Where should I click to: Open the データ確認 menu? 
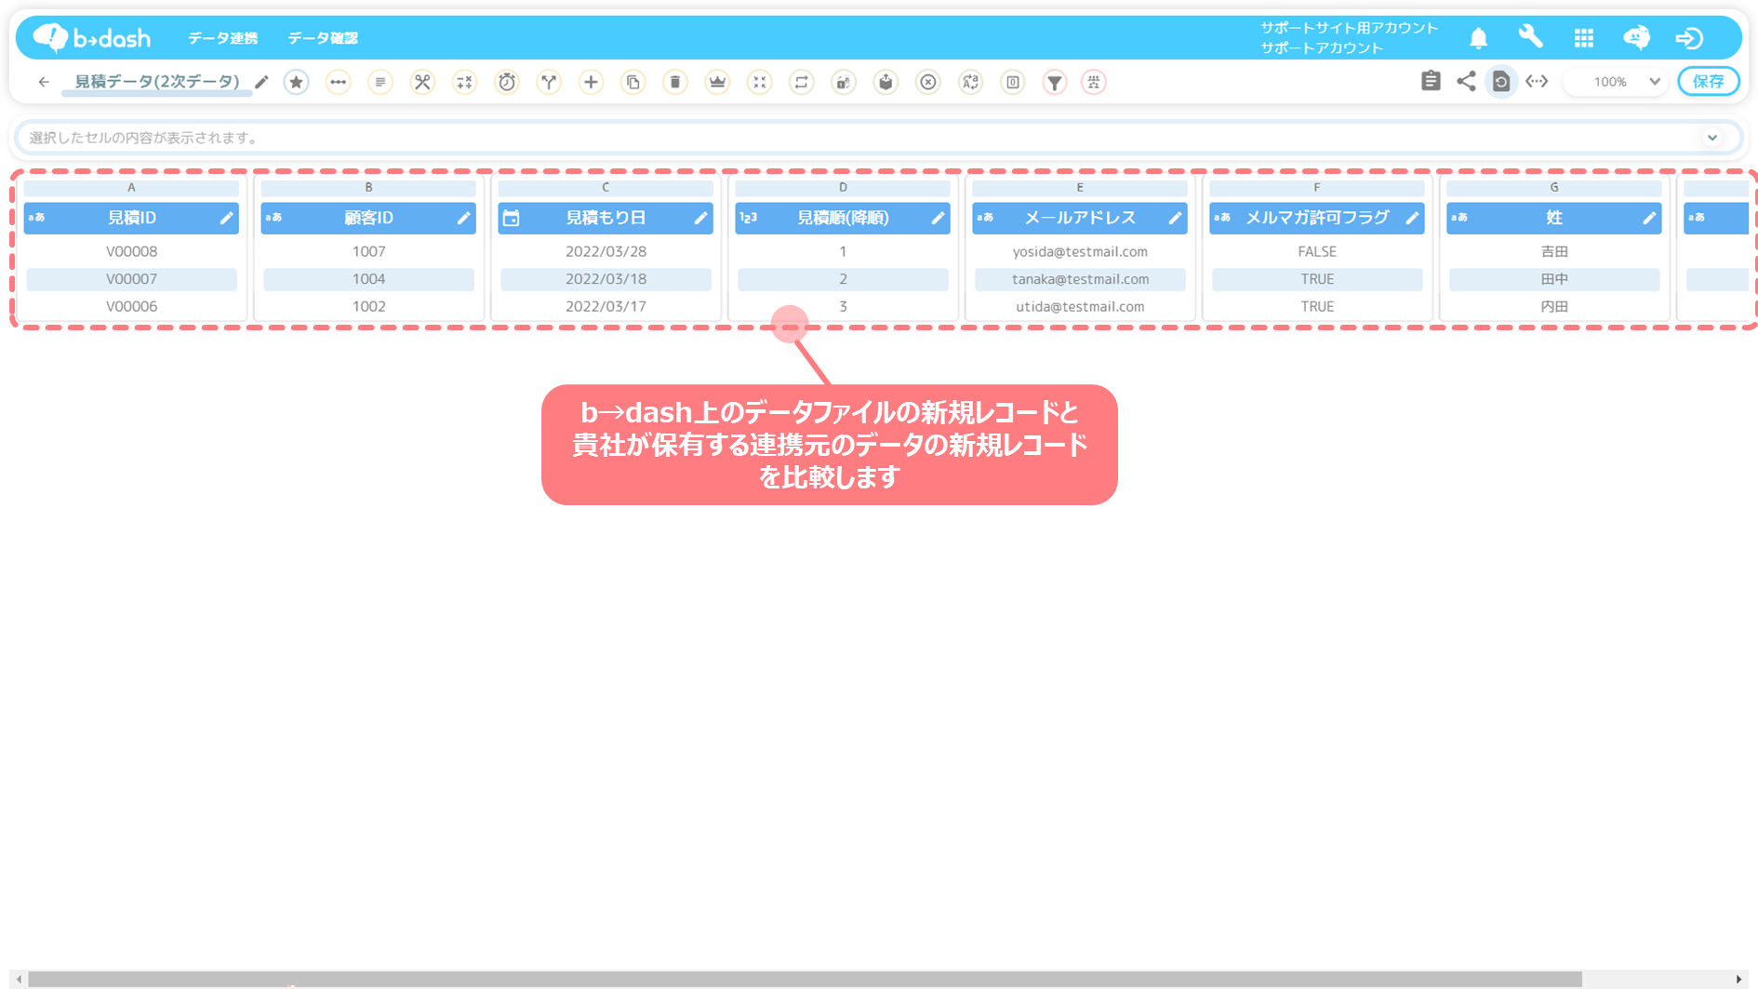click(x=322, y=38)
